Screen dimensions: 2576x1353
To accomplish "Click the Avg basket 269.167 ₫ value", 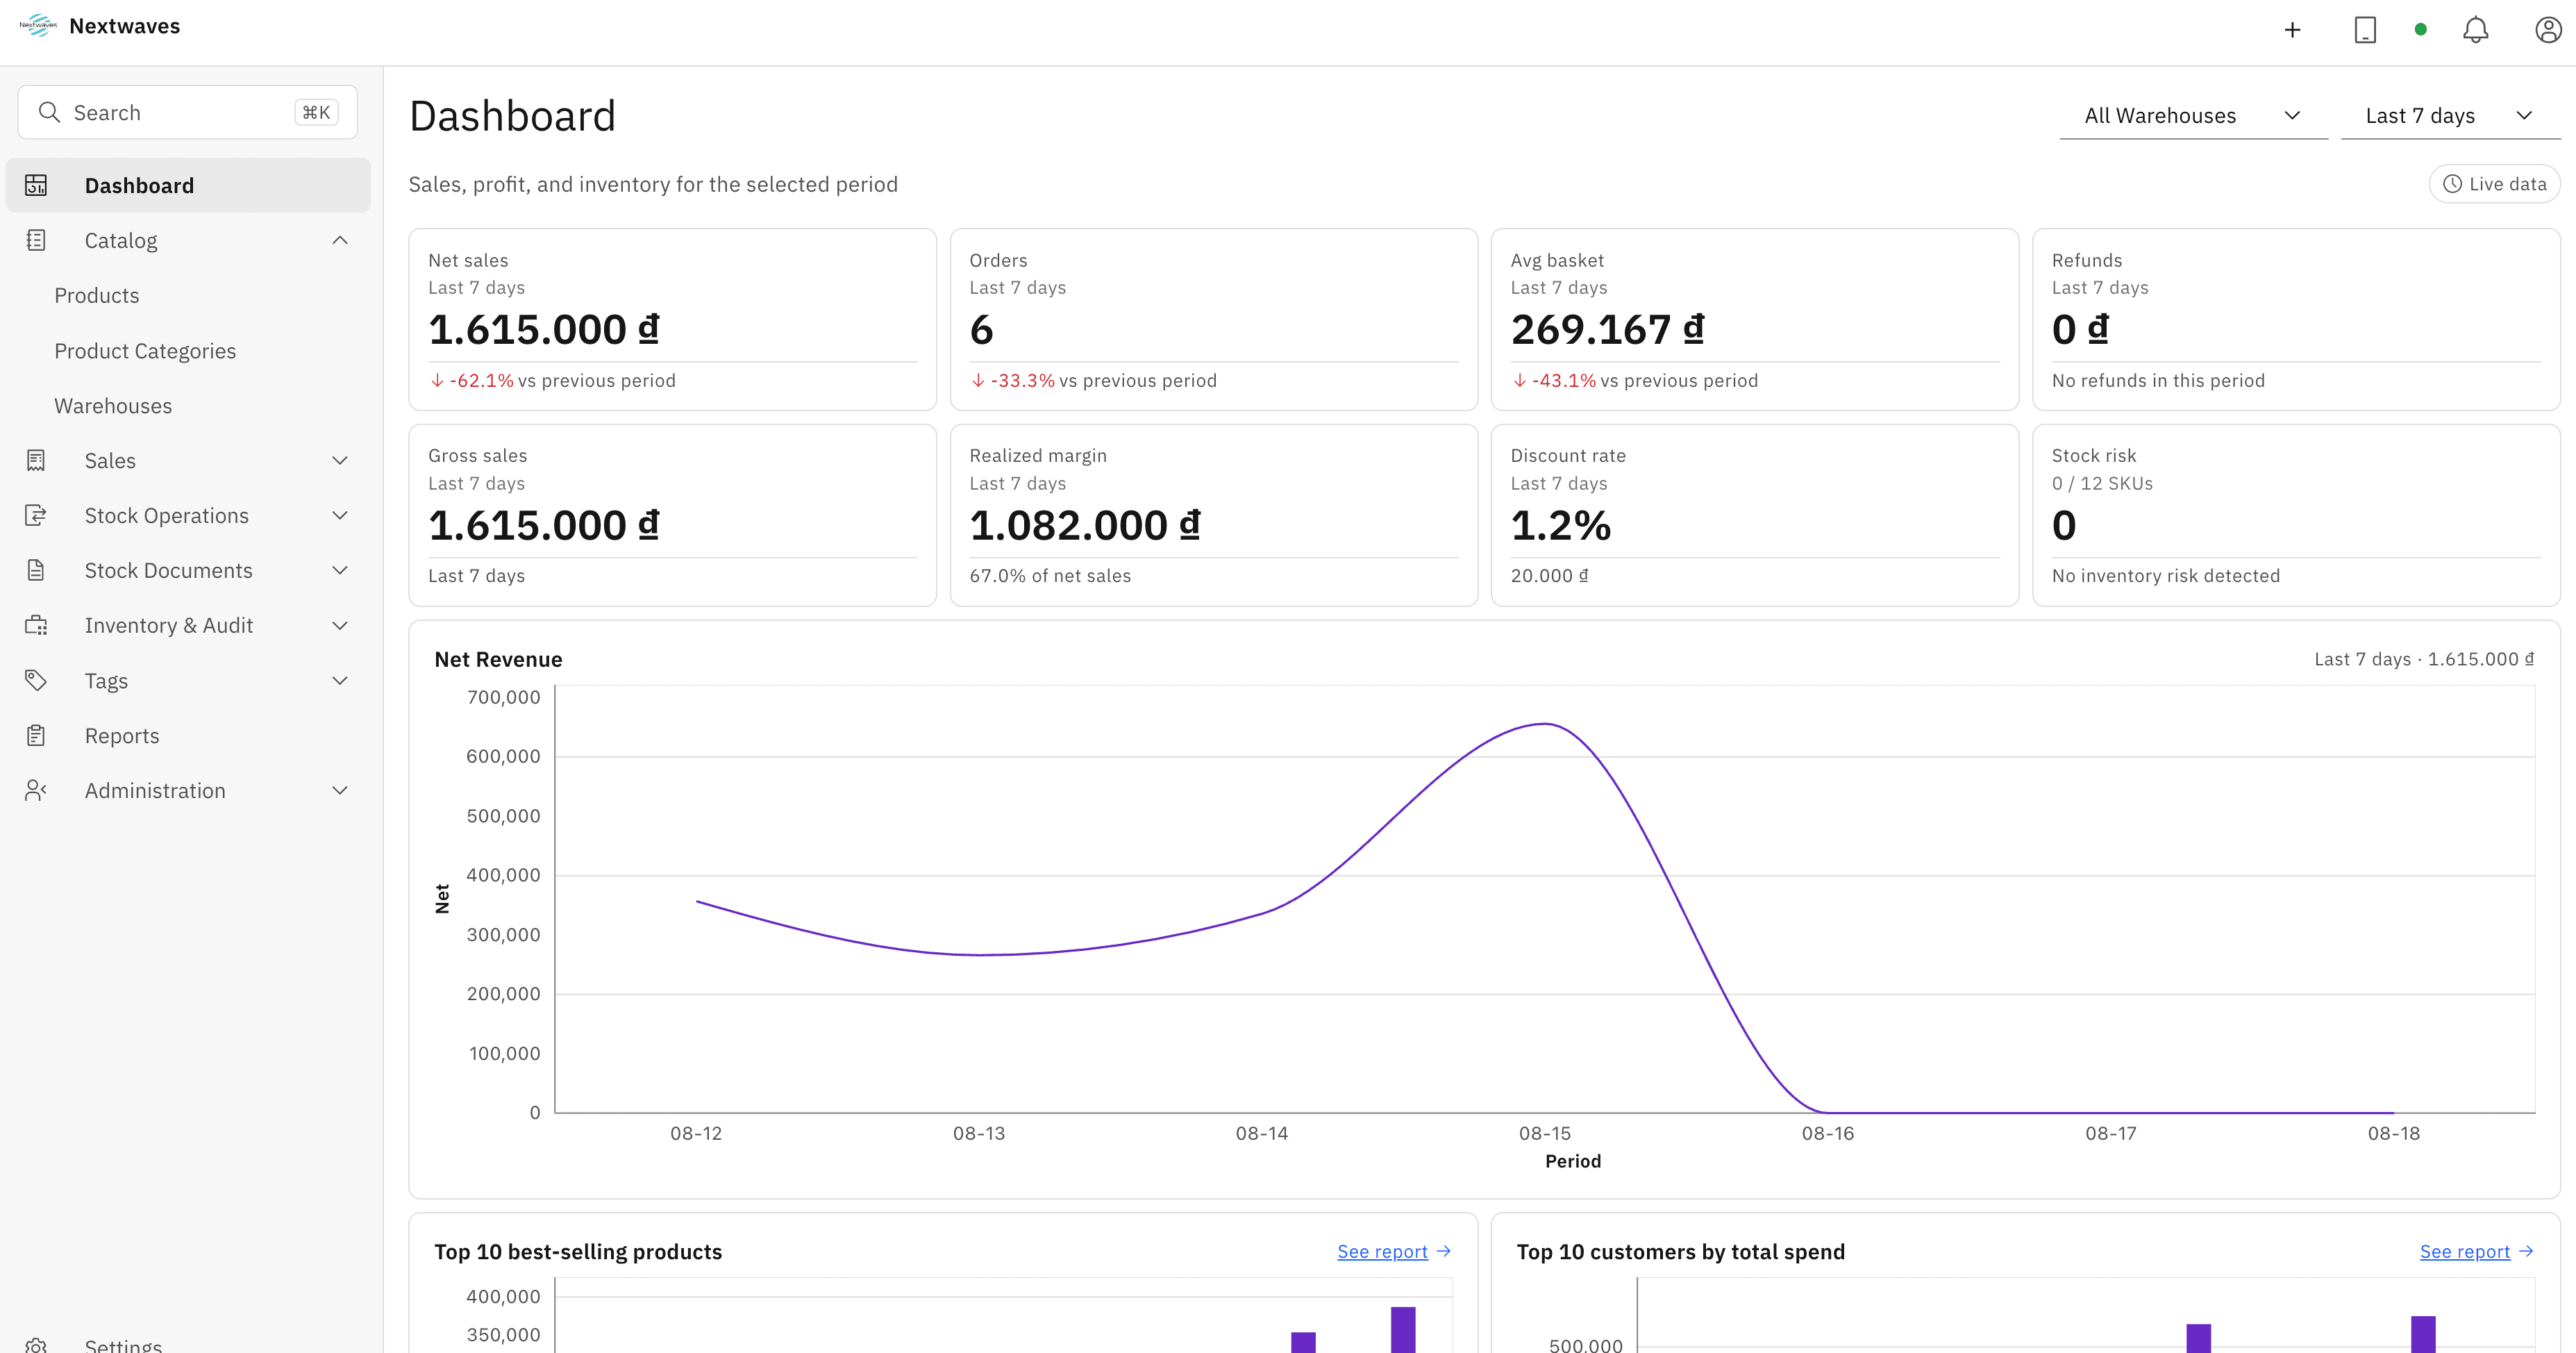I will click(x=1607, y=329).
